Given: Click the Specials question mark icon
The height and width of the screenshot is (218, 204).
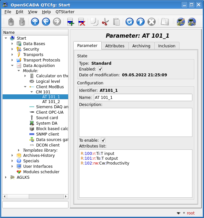Looking at the screenshot, I should click(x=19, y=161).
